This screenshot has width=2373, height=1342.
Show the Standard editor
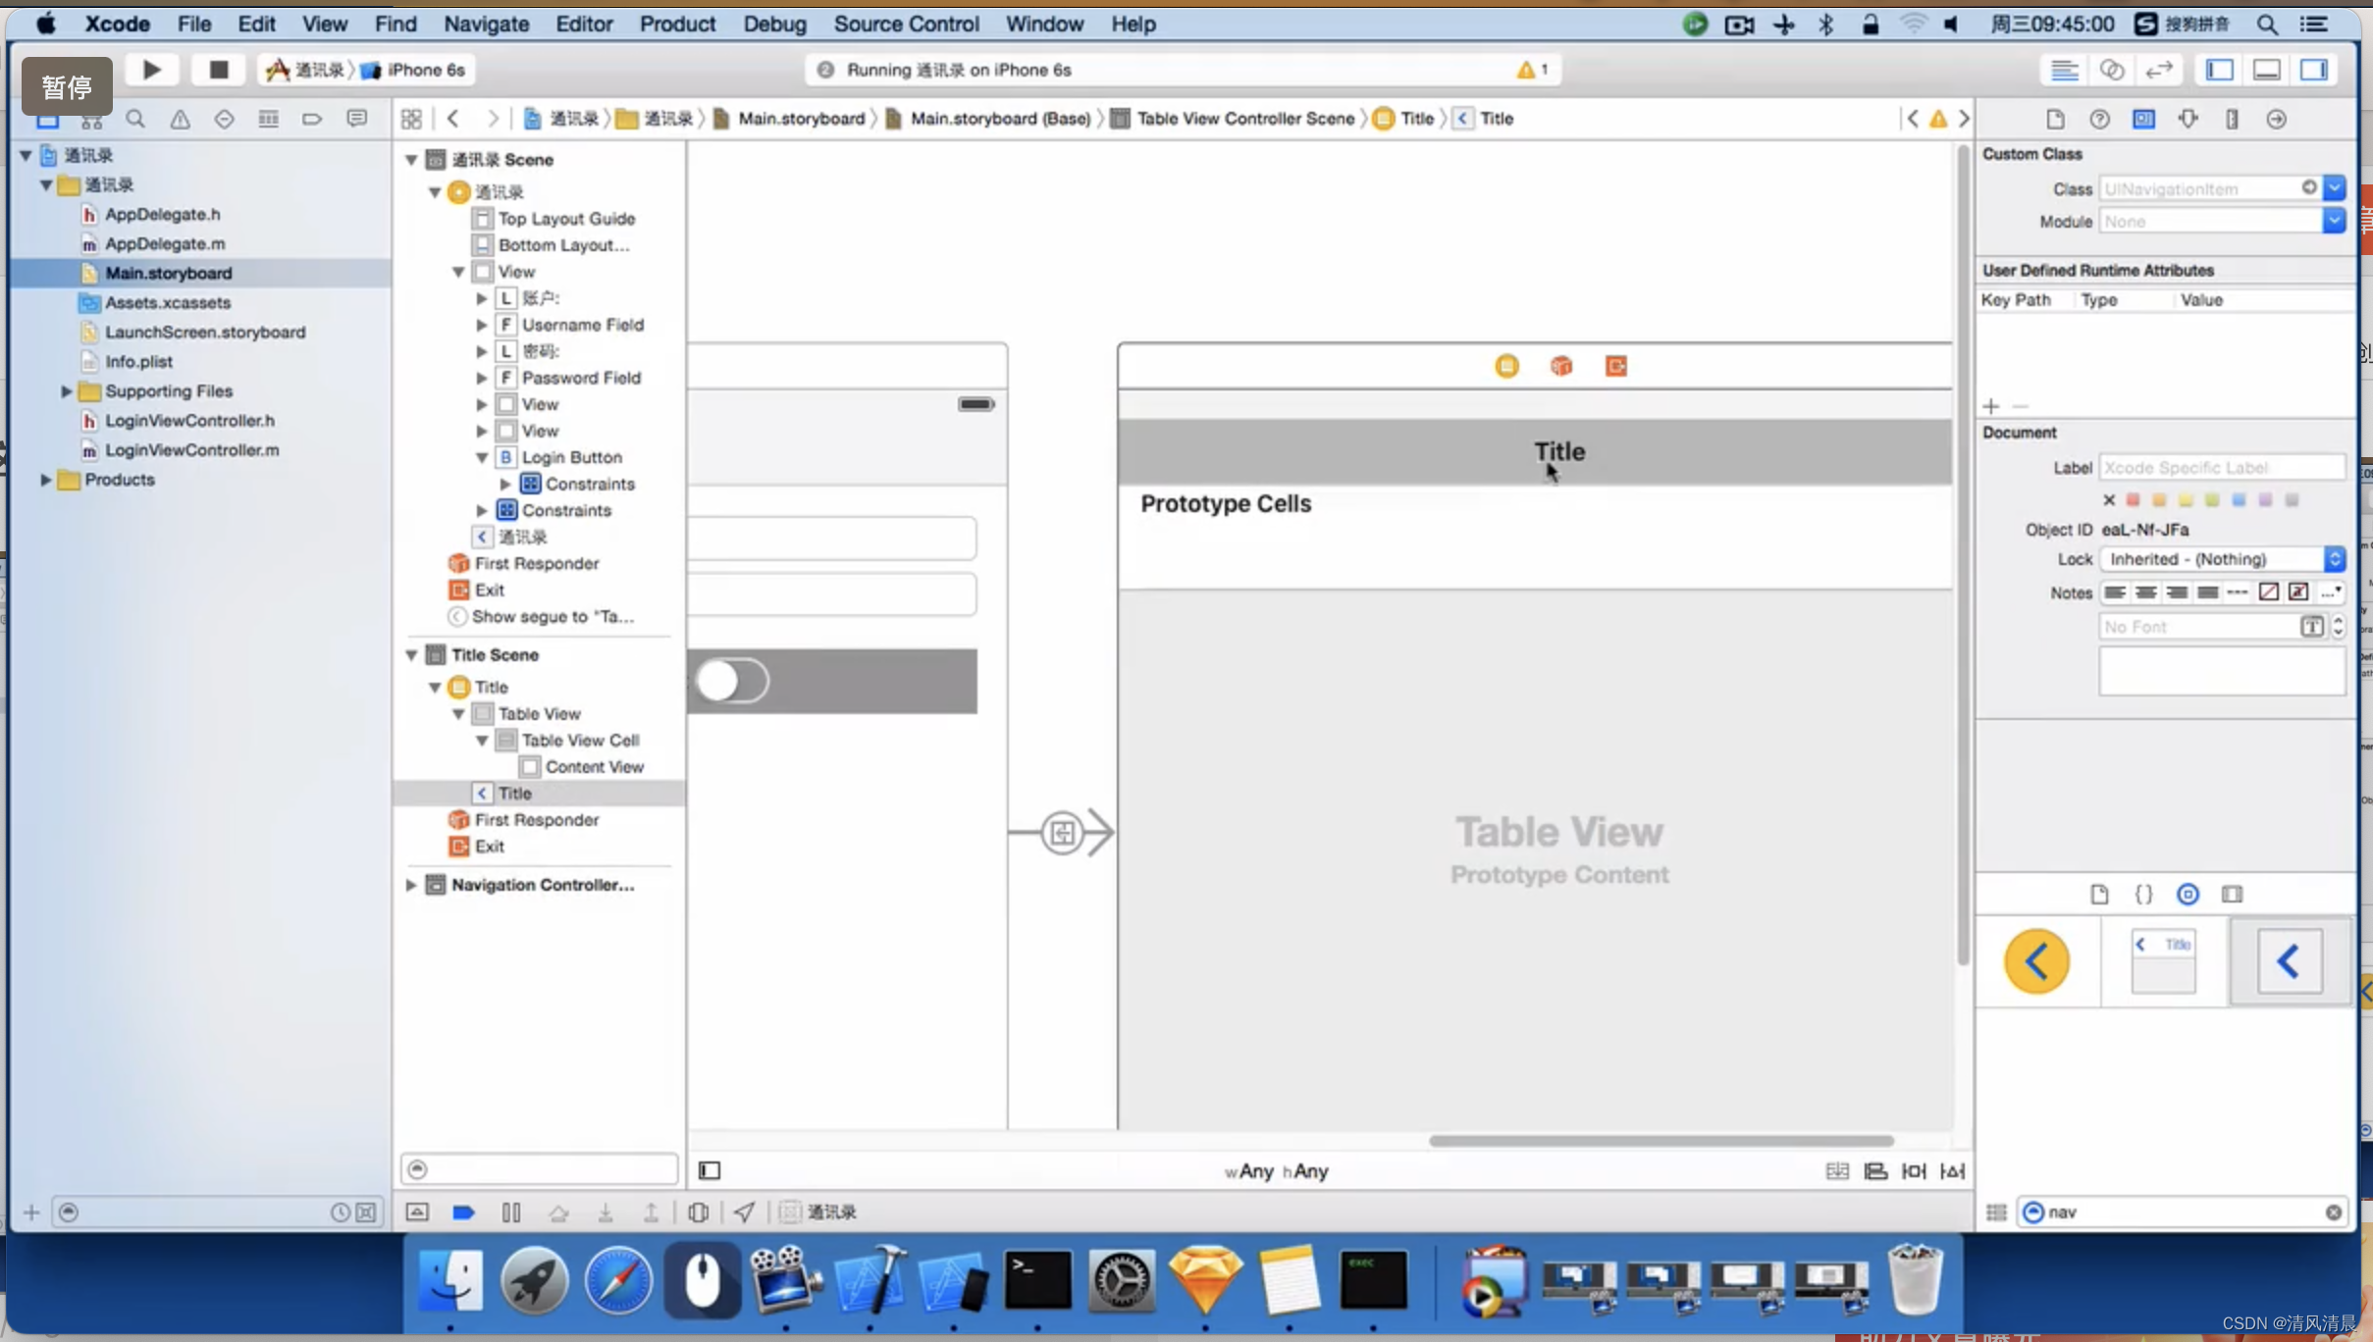2064,70
